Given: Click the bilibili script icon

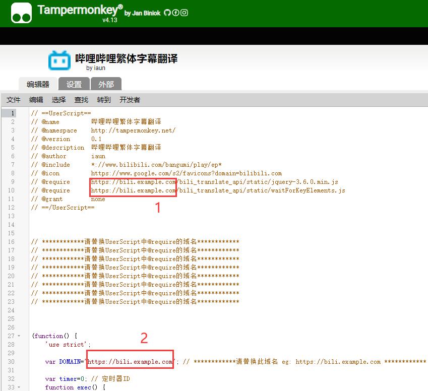Looking at the screenshot, I should point(59,60).
